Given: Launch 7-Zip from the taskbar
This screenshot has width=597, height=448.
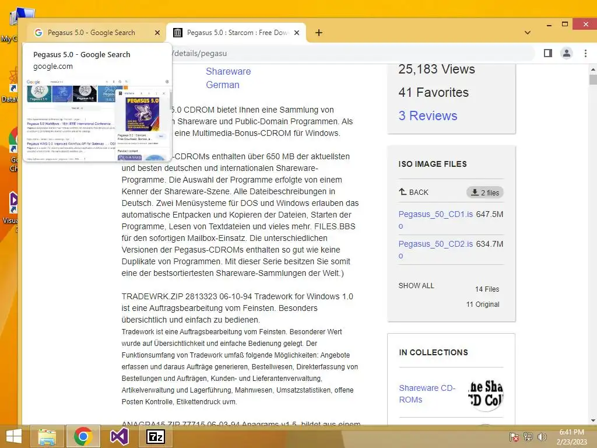Looking at the screenshot, I should tap(156, 436).
